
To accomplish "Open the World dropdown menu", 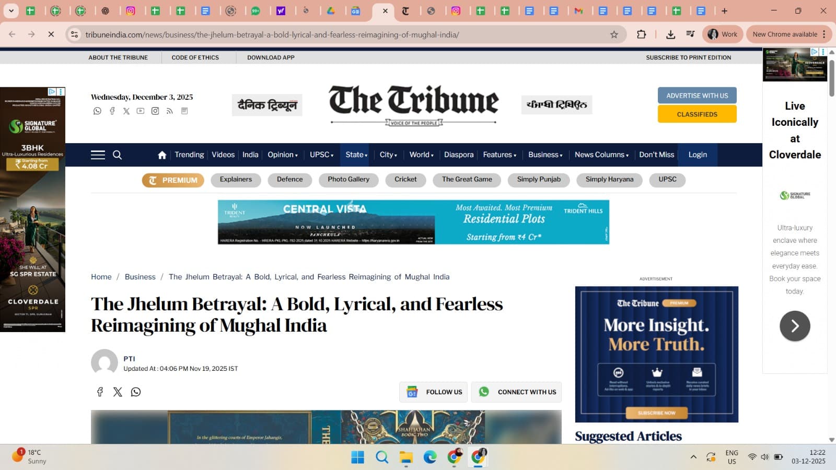I will point(421,155).
